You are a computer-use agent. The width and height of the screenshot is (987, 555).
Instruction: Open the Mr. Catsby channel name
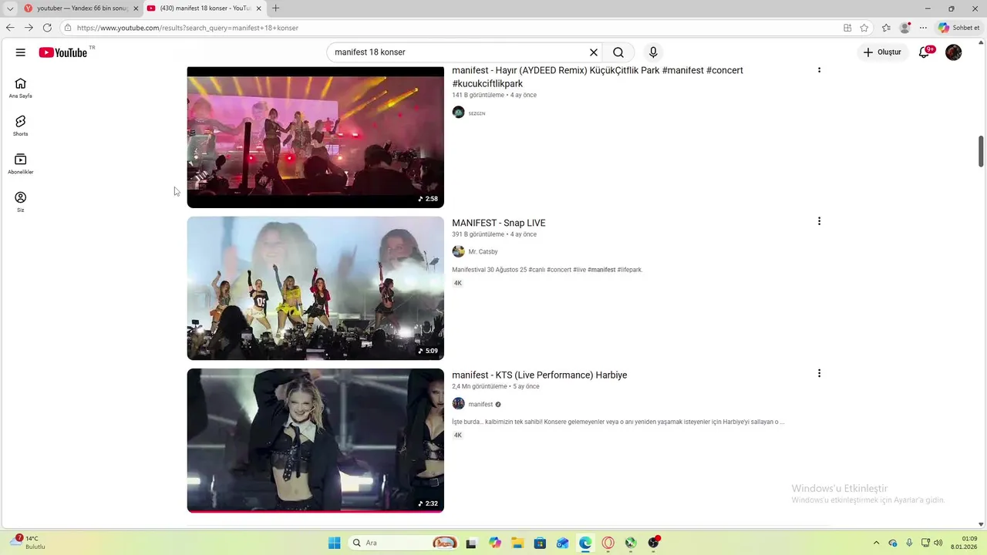(483, 252)
